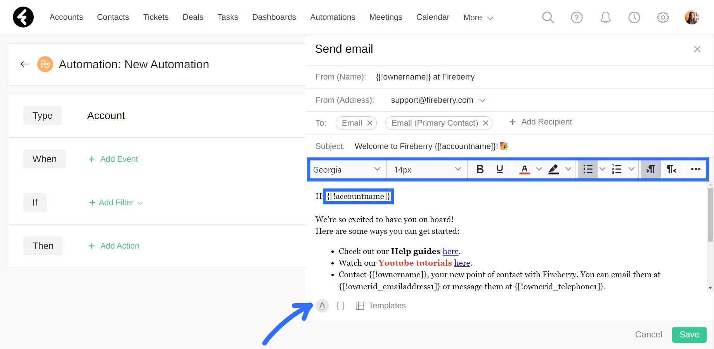This screenshot has height=349, width=714.
Task: Toggle underline formatting
Action: coord(500,169)
